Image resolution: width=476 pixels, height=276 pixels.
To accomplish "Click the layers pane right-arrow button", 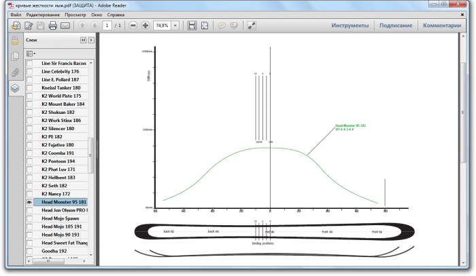I will [91, 40].
